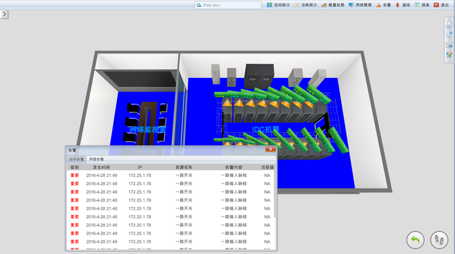Open 空间统计 space statistics
The width and height of the screenshot is (455, 254).
click(x=278, y=5)
